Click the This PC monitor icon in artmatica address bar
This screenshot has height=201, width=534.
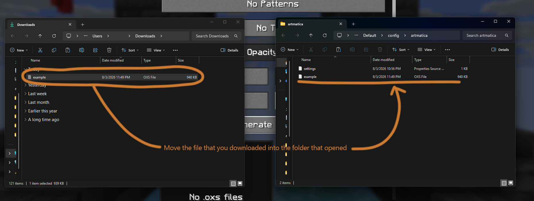(339, 35)
